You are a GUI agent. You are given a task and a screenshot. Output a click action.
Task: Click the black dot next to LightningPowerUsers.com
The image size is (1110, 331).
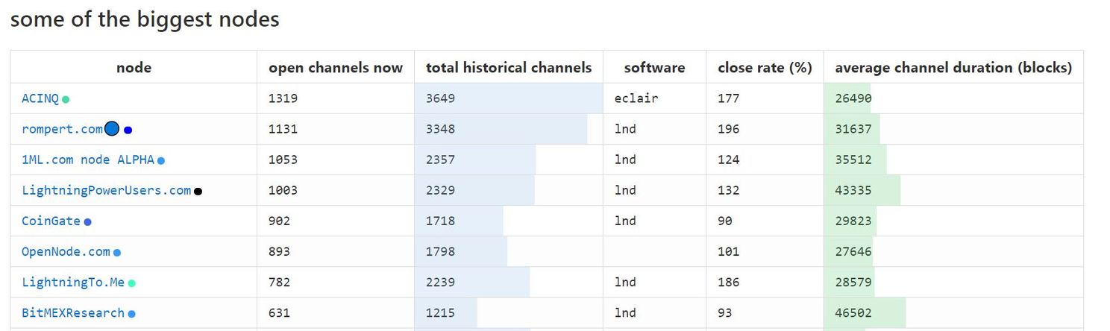(x=198, y=192)
